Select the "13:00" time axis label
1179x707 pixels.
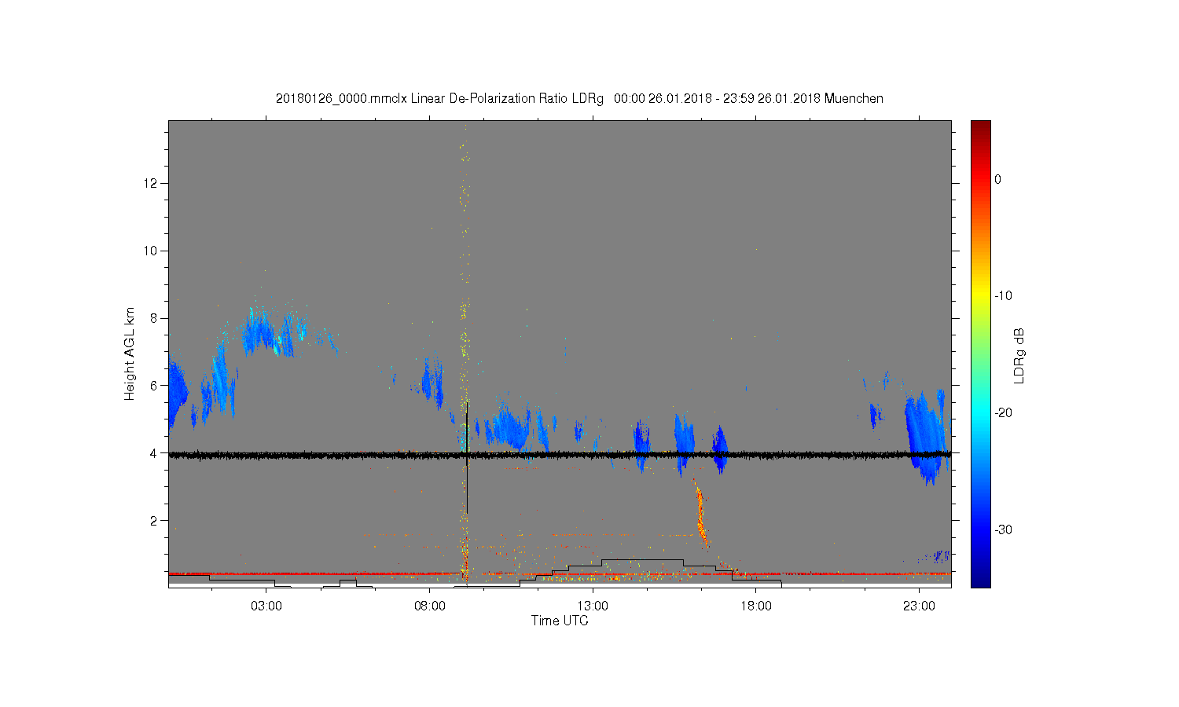pos(593,606)
